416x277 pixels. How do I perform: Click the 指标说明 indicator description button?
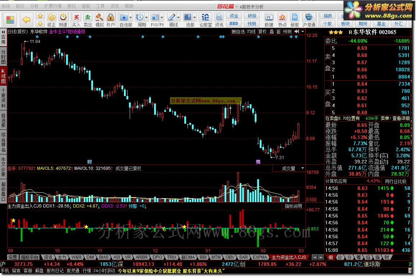coord(293,206)
